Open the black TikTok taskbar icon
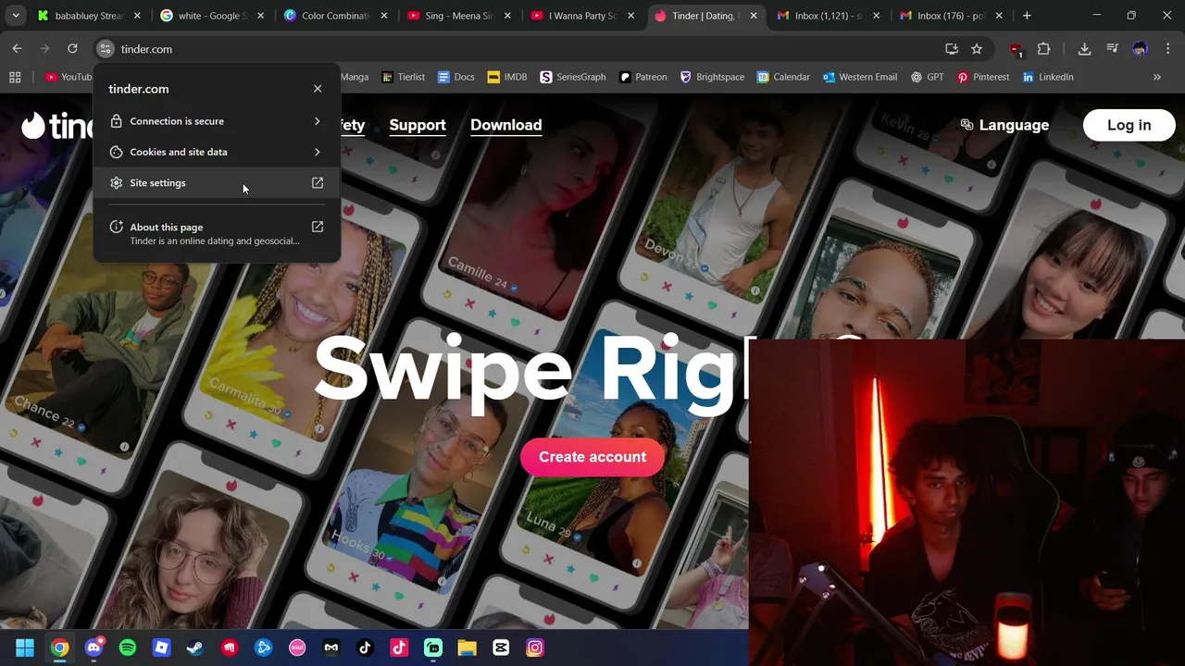Viewport: 1185px width, 666px height. pos(365,648)
